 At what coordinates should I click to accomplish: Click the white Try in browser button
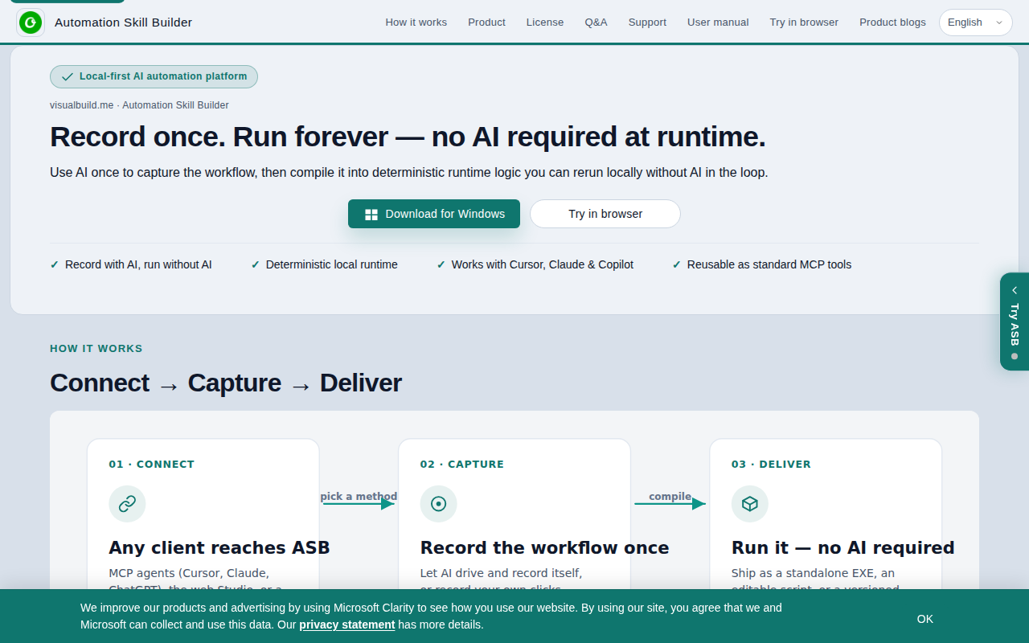[605, 214]
